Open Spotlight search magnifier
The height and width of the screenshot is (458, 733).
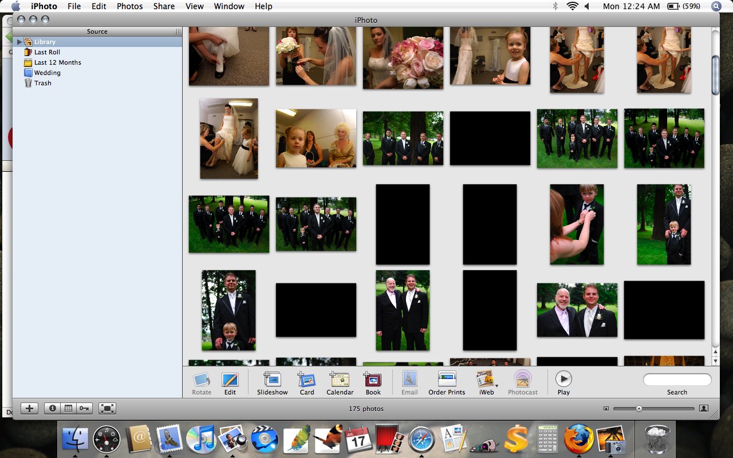[716, 6]
